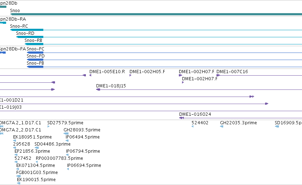Select the DME1-016O24 double arrowhead

click(x=181, y=118)
